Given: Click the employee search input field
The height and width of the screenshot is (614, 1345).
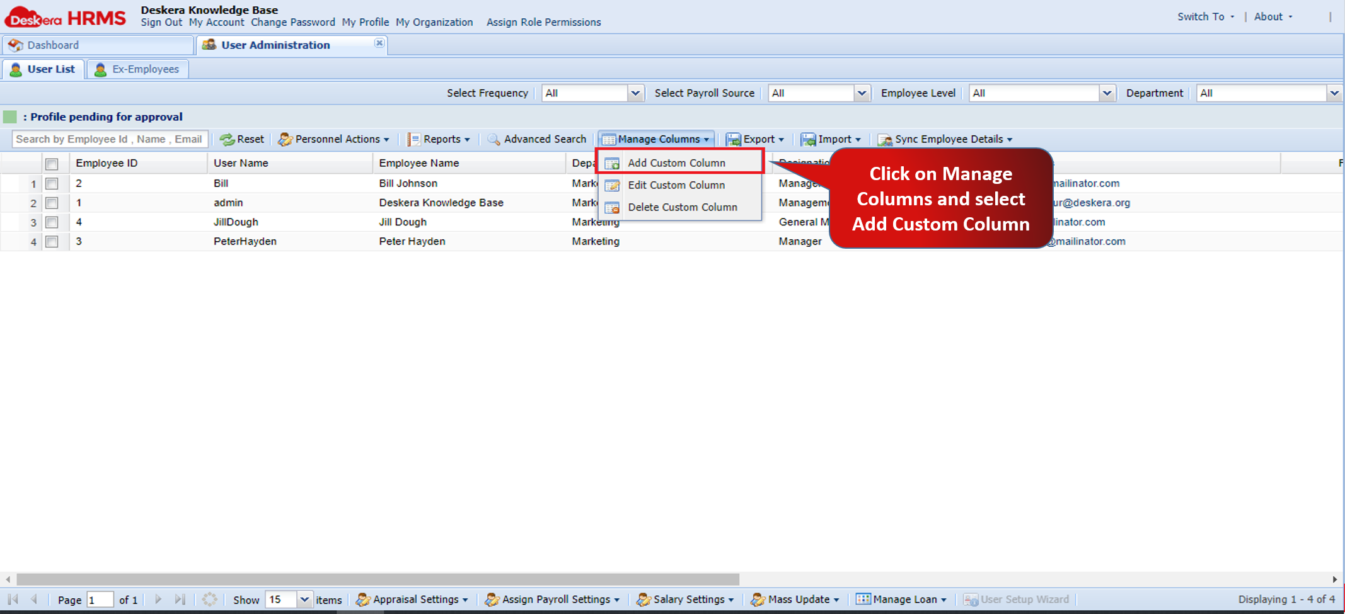Looking at the screenshot, I should [x=110, y=139].
